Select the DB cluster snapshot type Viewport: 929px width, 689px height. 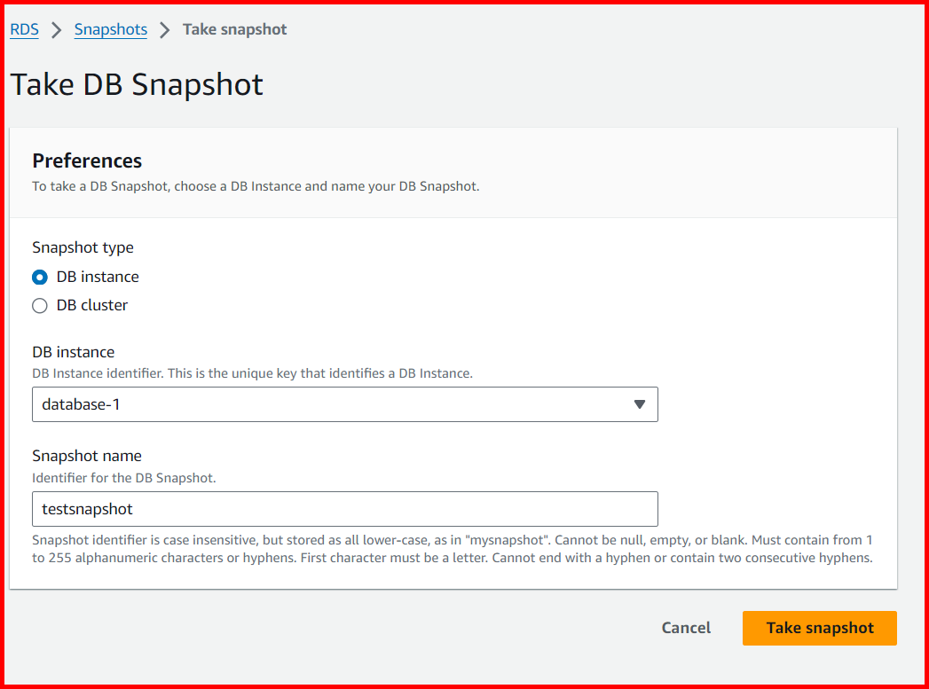pyautogui.click(x=91, y=305)
